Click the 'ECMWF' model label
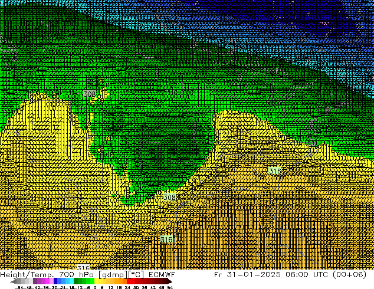 tap(162, 275)
